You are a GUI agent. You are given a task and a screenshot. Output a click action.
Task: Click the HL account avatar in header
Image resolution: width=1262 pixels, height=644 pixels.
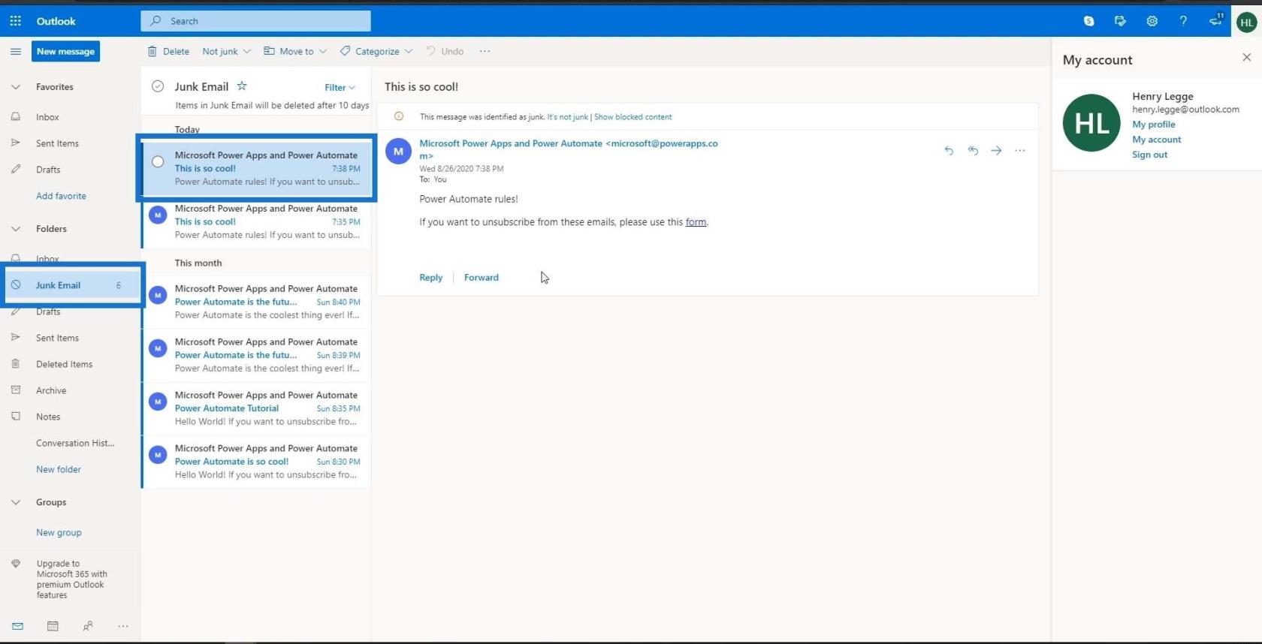[x=1246, y=22]
